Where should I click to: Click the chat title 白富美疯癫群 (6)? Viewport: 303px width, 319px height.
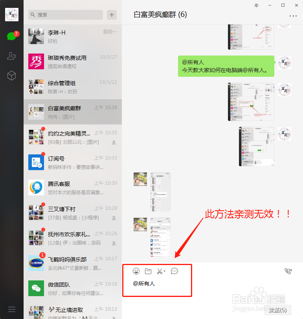[160, 15]
